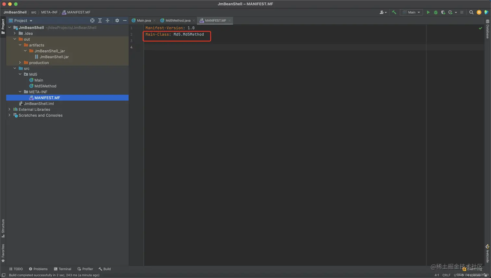This screenshot has width=491, height=278.
Task: Run Main with the green play icon
Action: pos(428,12)
